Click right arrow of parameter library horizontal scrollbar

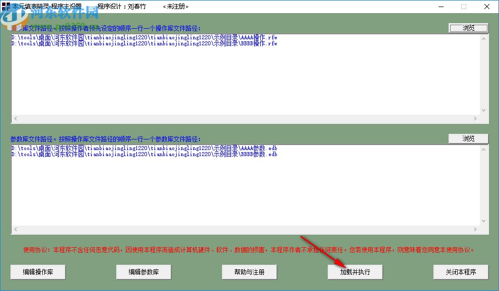475,229
